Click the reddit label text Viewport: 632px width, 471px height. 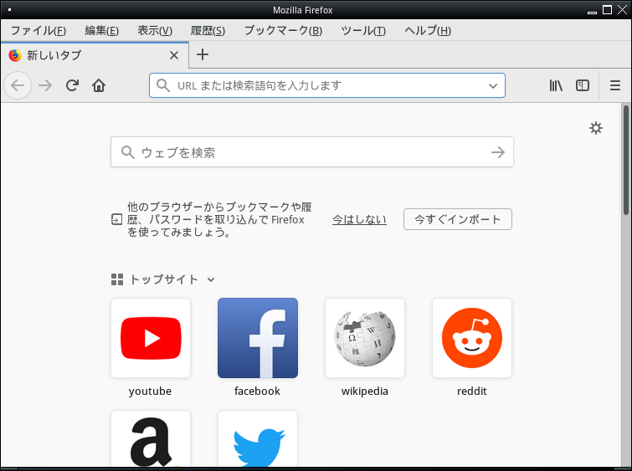pos(472,391)
